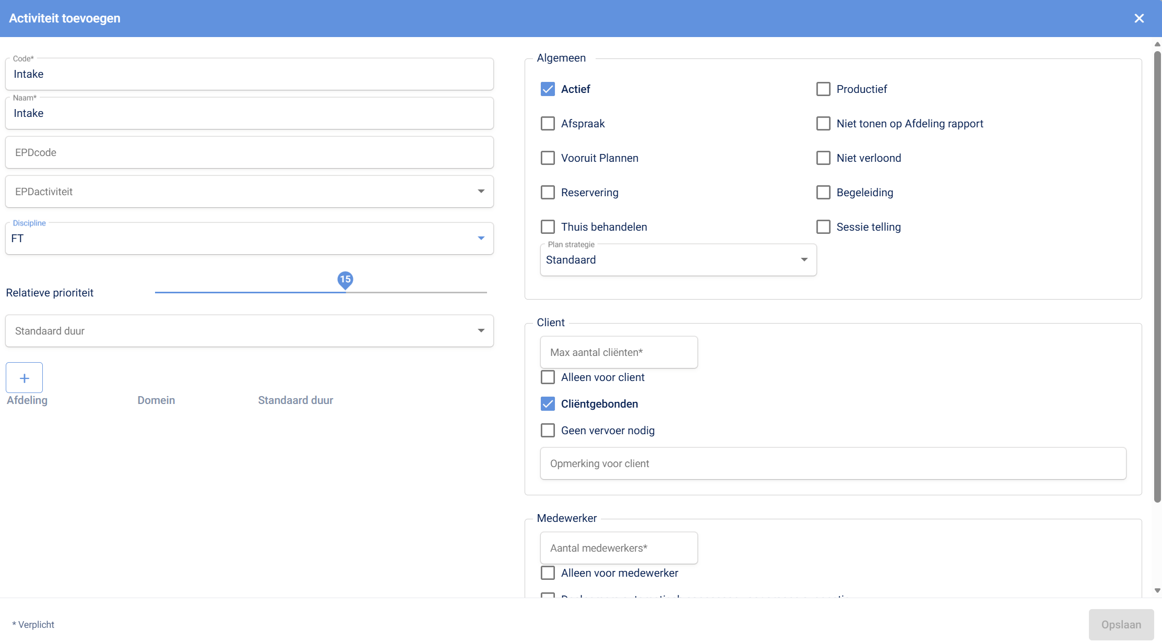Image resolution: width=1162 pixels, height=643 pixels.
Task: Open the EPDactiviteit dropdown arrow
Action: [x=481, y=192]
